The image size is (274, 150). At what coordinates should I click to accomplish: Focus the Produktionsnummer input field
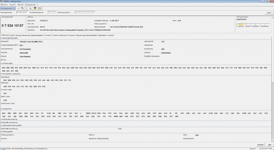[x=52, y=12]
